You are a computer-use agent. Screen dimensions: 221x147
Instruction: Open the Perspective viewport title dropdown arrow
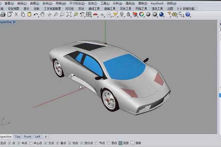pyautogui.click(x=14, y=22)
